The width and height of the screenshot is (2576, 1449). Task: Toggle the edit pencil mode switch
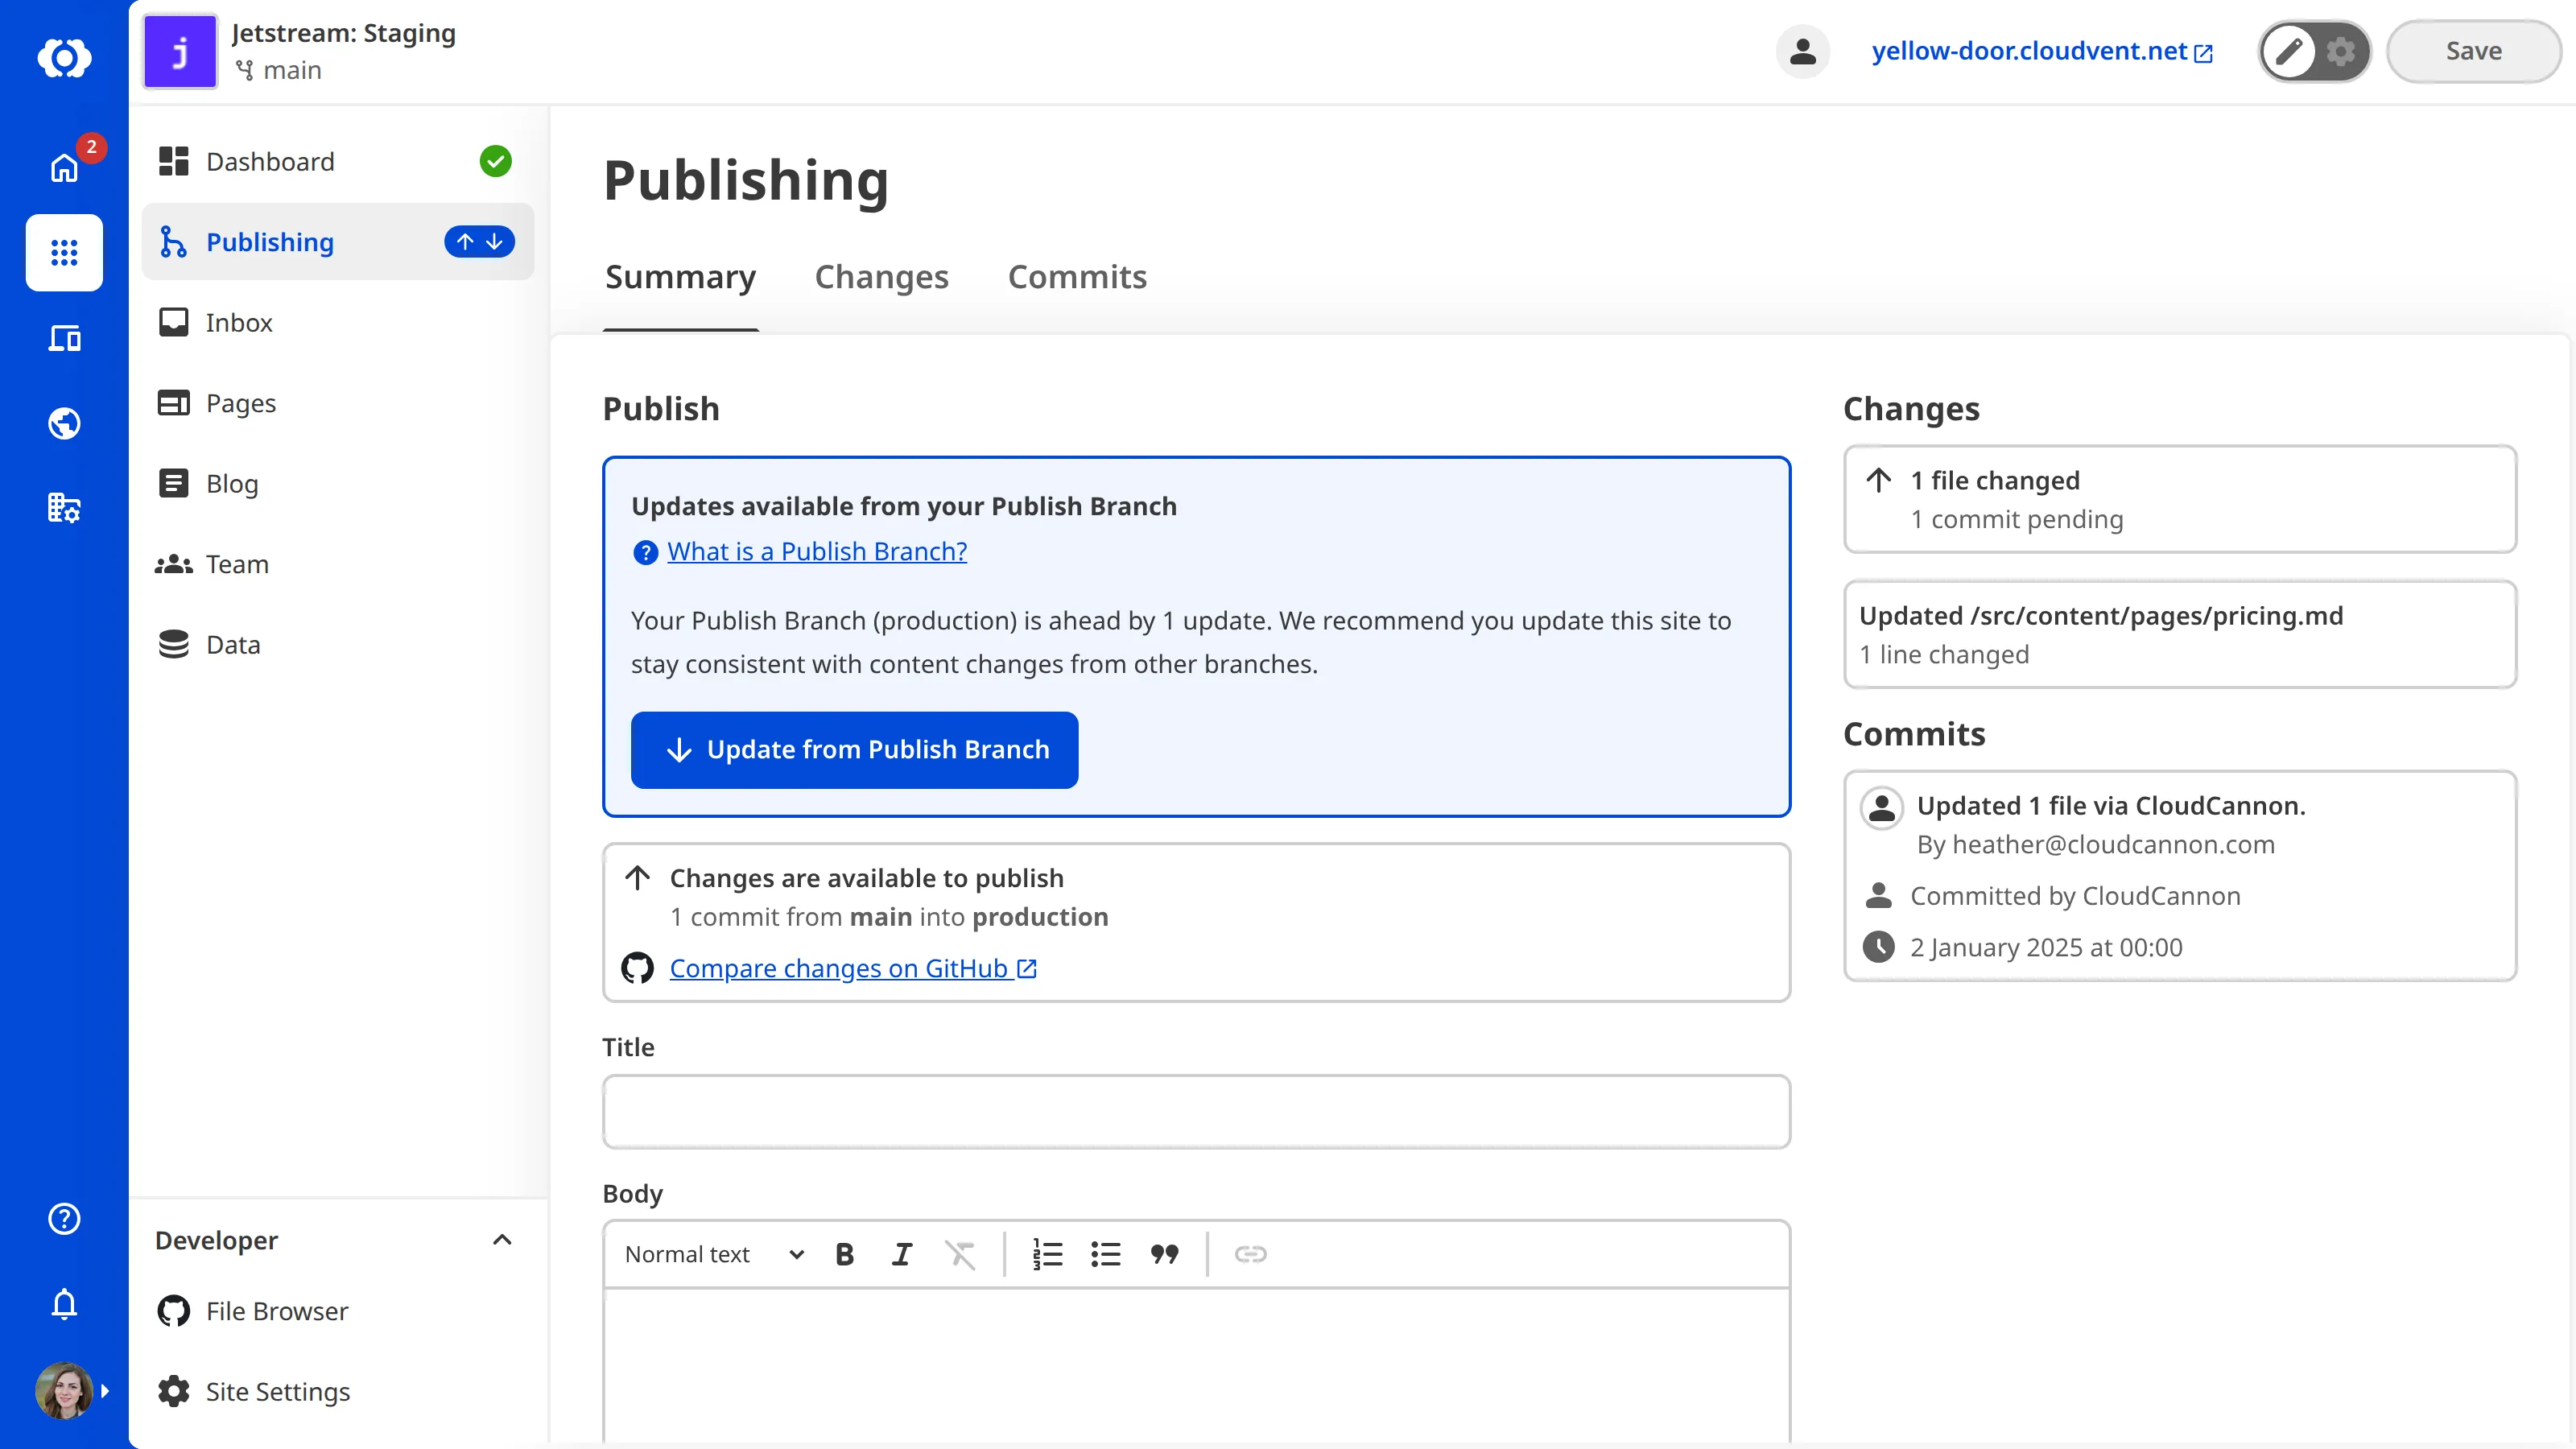pos(2290,51)
